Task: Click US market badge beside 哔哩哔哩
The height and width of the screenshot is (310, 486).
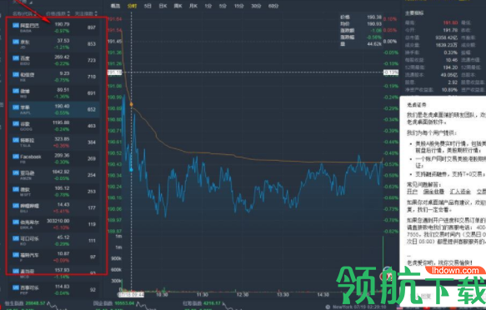Action: pyautogui.click(x=16, y=206)
